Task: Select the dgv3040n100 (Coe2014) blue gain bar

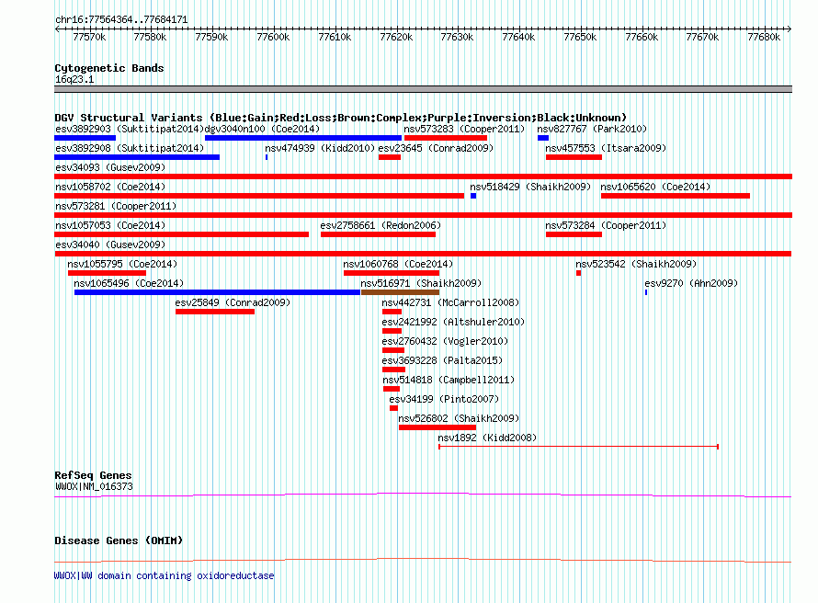Action: tap(303, 138)
